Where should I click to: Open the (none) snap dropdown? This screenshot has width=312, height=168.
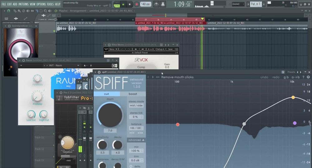click(x=238, y=4)
